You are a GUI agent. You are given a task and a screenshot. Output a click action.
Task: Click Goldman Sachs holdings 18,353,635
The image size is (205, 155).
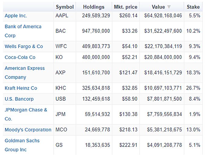[97, 145]
